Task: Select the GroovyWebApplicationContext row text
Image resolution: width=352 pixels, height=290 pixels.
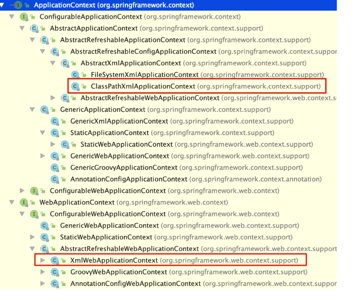Action: point(189,272)
